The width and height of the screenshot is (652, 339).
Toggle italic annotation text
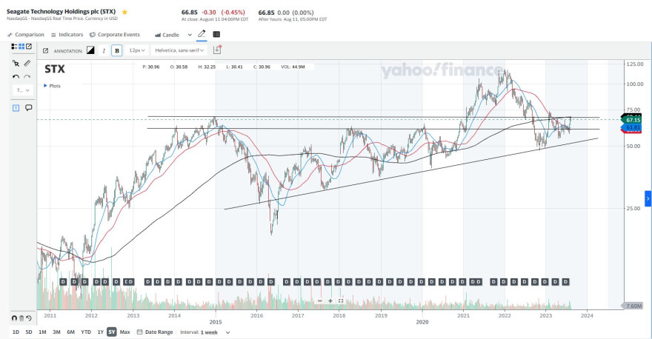(x=104, y=50)
